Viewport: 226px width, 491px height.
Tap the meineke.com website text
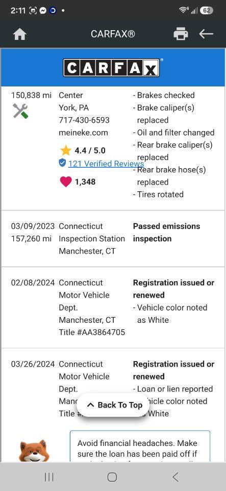click(x=83, y=132)
